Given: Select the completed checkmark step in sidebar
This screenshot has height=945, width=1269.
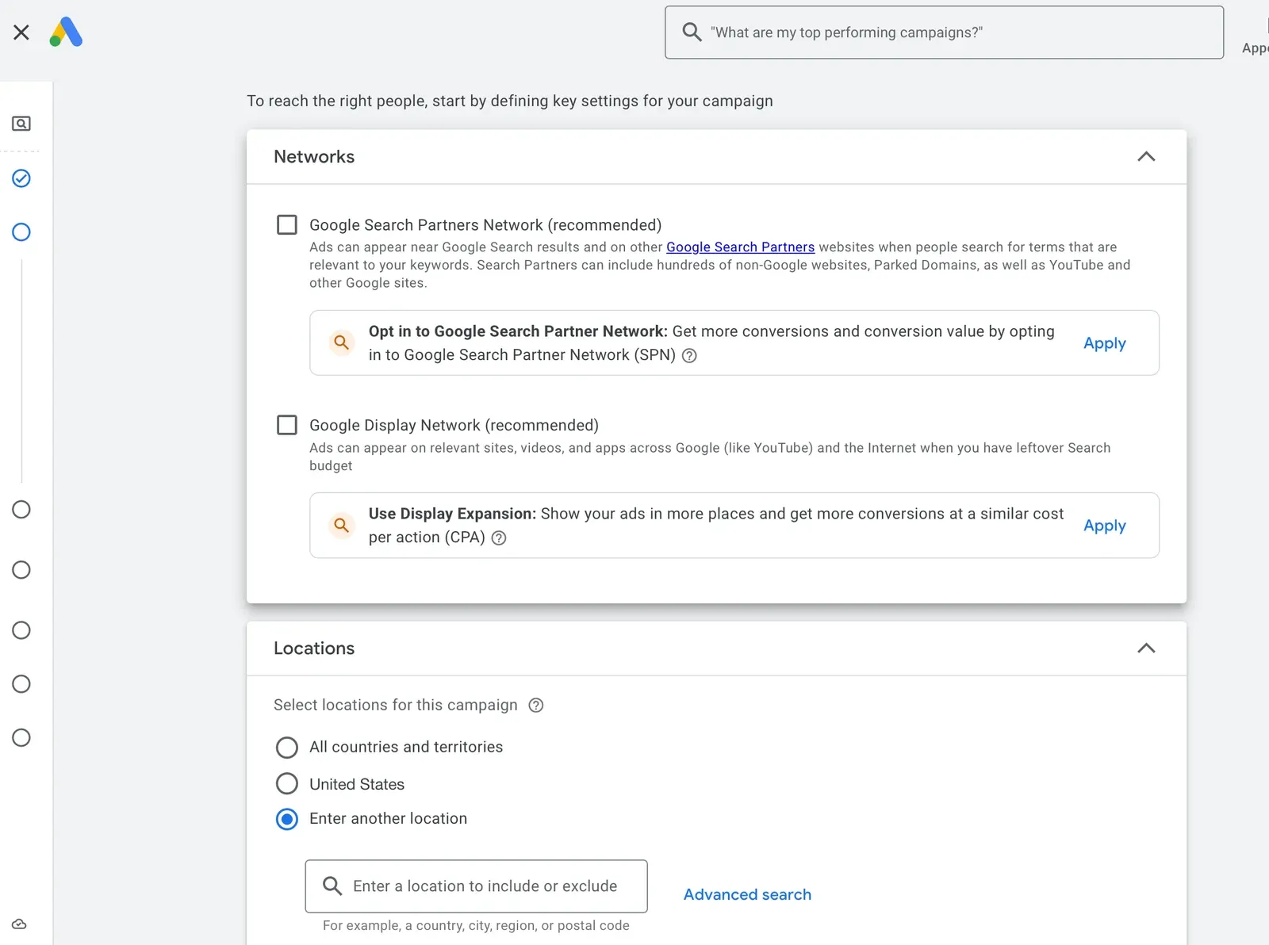Looking at the screenshot, I should click(21, 178).
